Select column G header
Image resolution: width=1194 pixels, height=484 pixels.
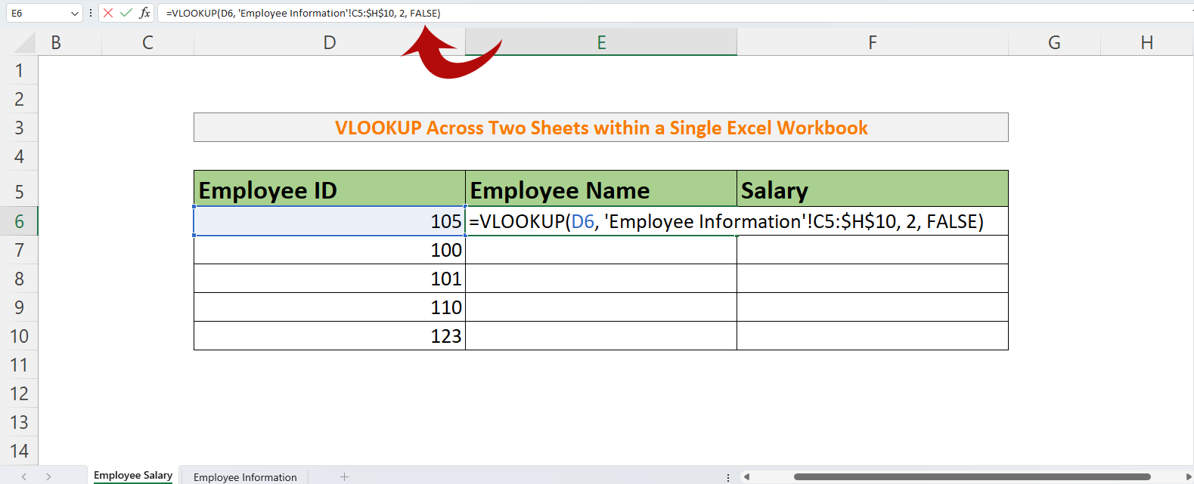[1054, 42]
